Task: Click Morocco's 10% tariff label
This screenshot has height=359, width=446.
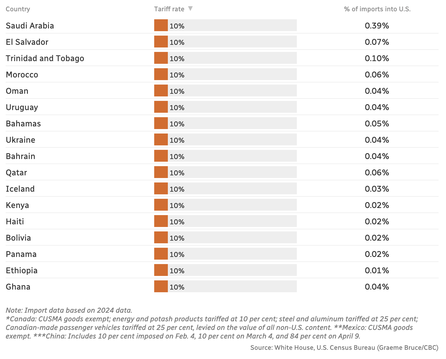Action: click(x=177, y=75)
